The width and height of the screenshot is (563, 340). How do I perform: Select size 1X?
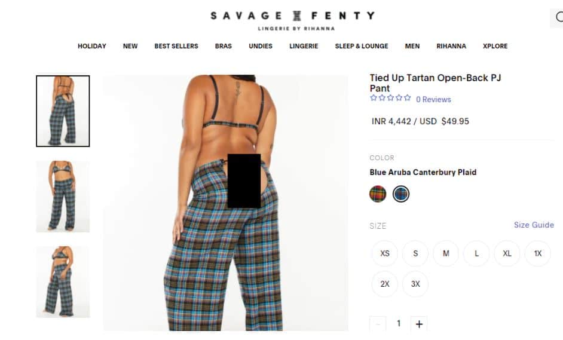tap(537, 253)
